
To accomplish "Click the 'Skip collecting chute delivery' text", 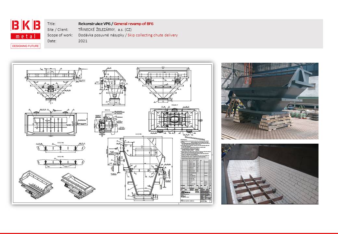I will [x=153, y=35].
